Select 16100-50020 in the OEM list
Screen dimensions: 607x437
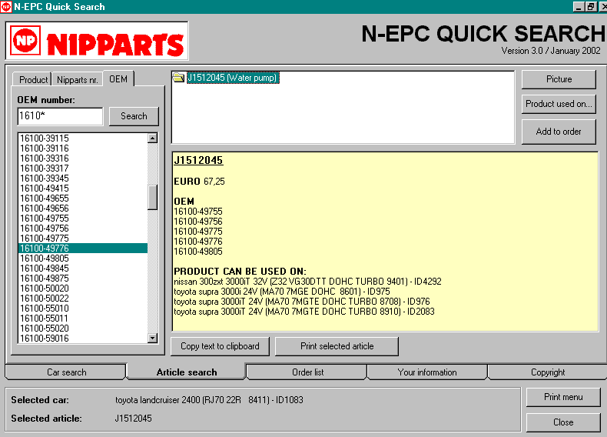tap(83, 289)
